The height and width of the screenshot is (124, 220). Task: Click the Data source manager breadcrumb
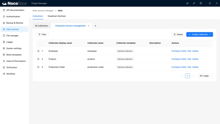coord(43,11)
